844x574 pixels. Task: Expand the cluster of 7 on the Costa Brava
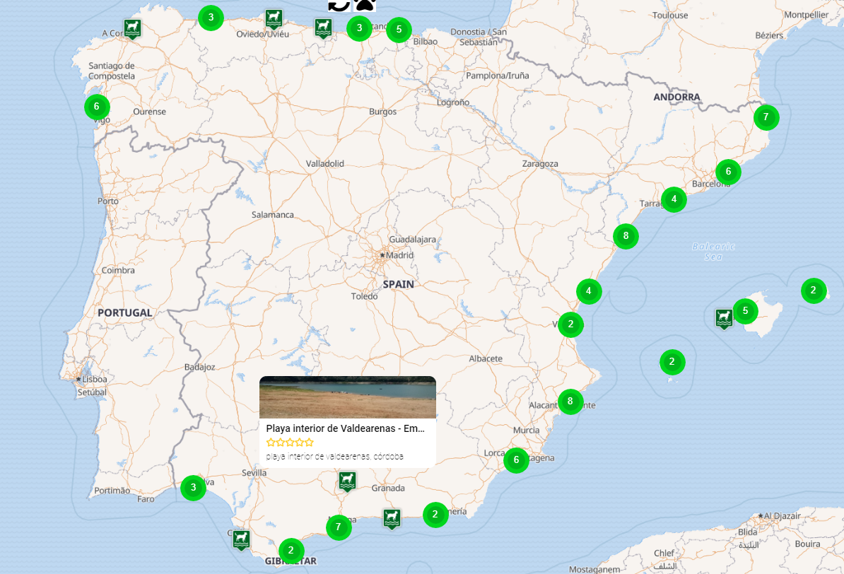coord(766,117)
